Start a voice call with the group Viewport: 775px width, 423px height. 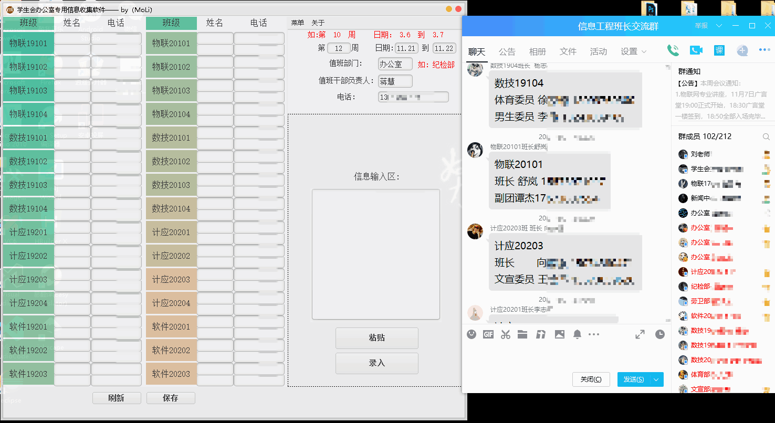(x=672, y=50)
